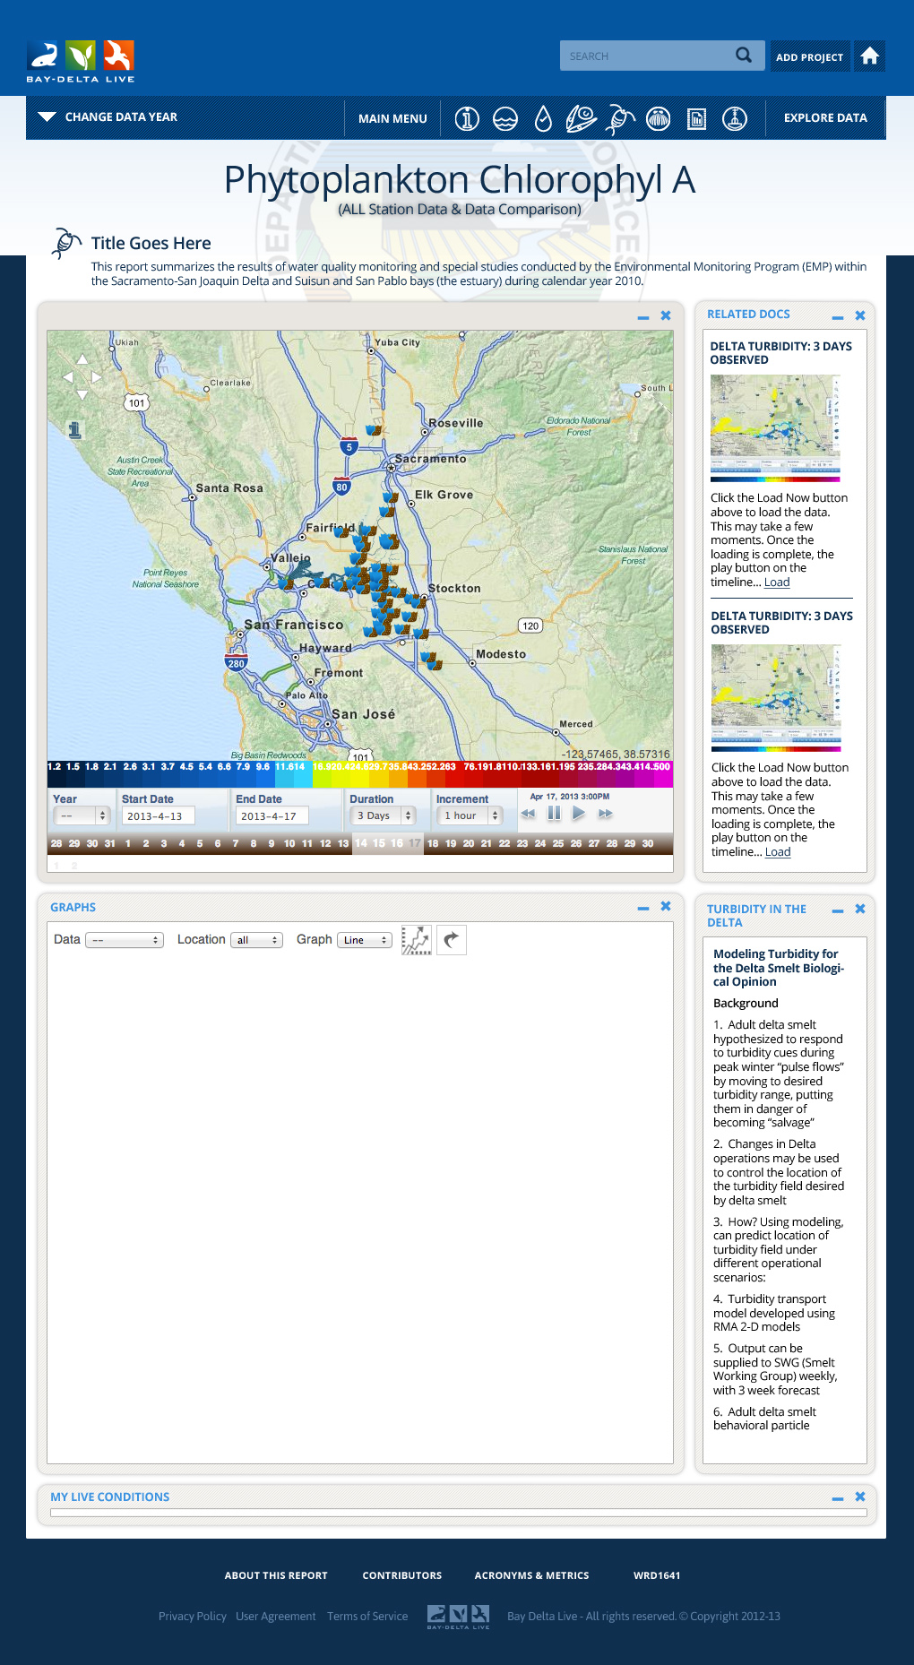914x1665 pixels.
Task: Open the Duration dropdown showing 3 Days
Action: point(383,815)
